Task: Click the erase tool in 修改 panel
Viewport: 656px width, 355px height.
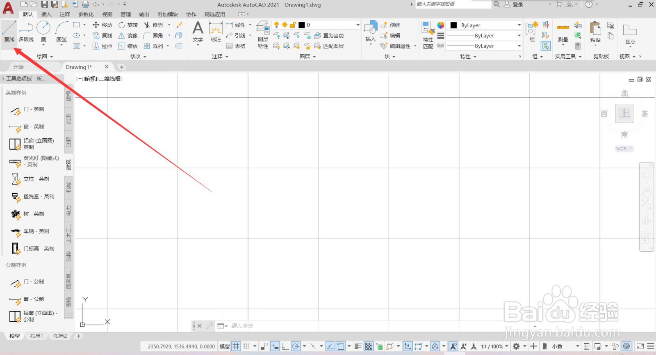Action: (179, 25)
